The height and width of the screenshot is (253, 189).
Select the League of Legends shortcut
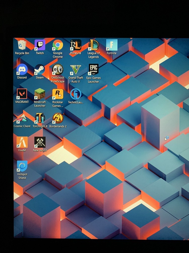click(93, 45)
